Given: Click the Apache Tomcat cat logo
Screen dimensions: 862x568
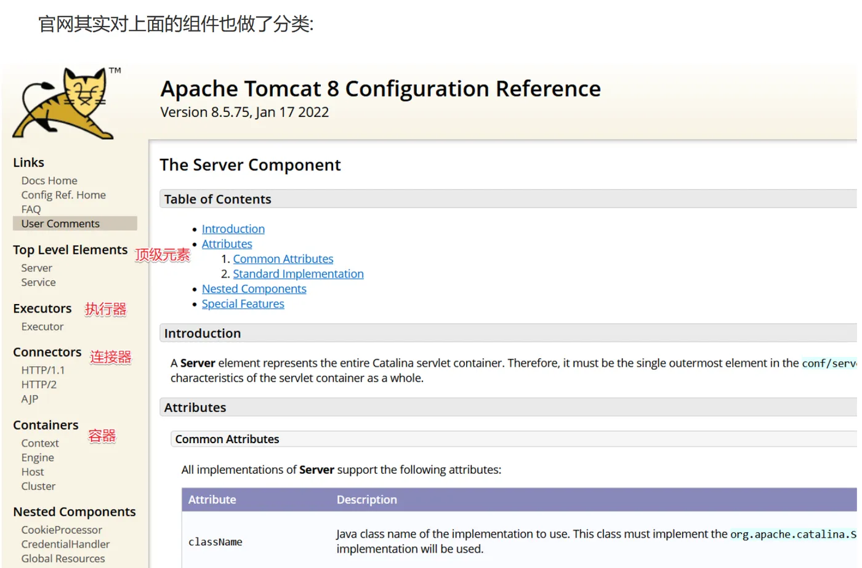Looking at the screenshot, I should pyautogui.click(x=66, y=103).
